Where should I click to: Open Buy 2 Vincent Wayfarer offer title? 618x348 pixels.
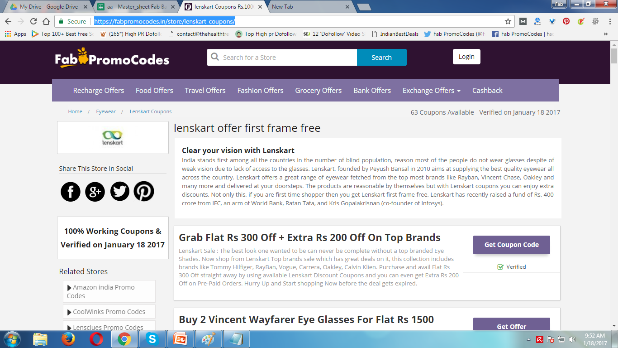point(306,319)
